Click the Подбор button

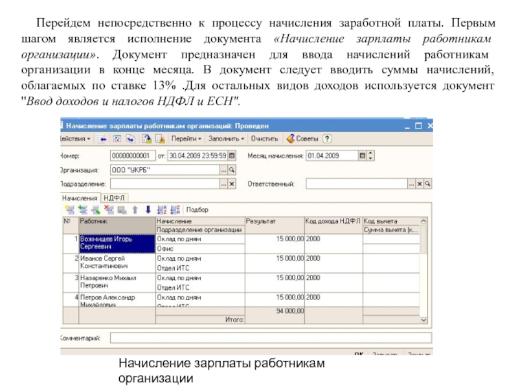197,209
